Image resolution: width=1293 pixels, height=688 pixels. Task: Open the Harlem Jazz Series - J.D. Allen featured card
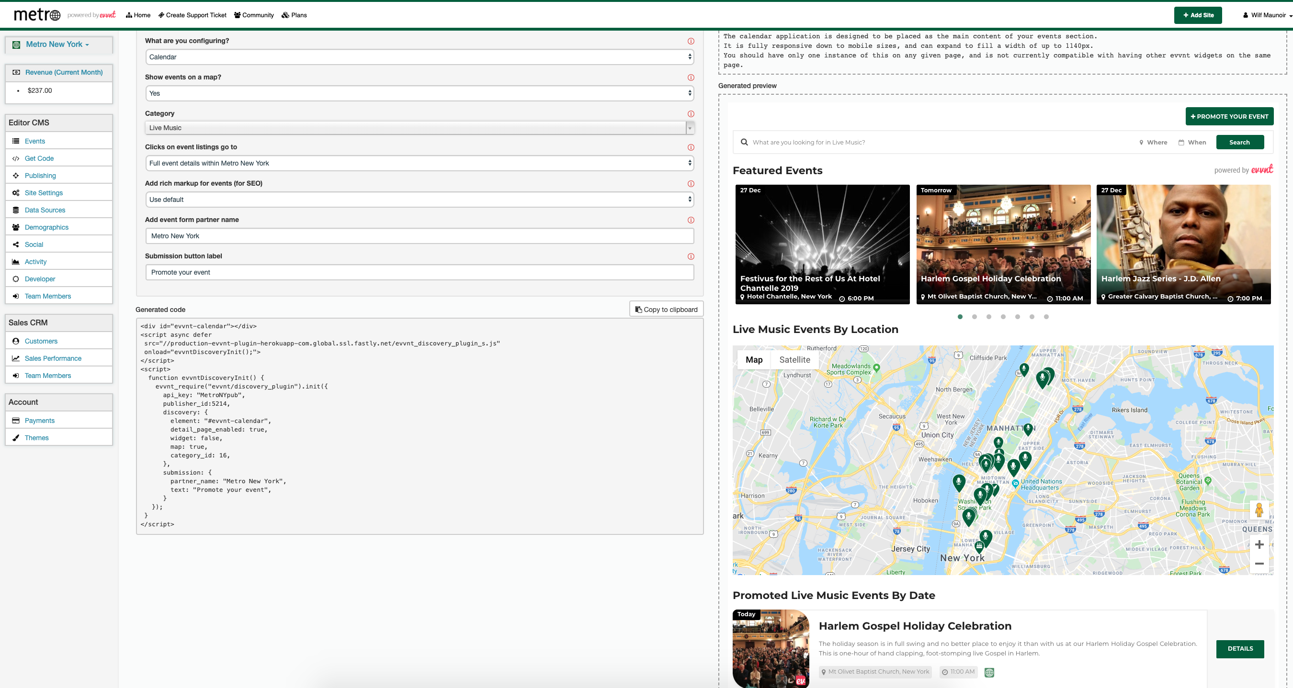point(1184,244)
